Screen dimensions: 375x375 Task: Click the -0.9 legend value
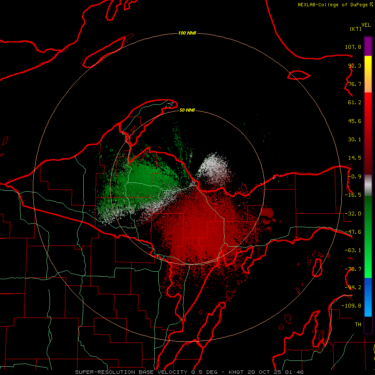tap(355, 177)
